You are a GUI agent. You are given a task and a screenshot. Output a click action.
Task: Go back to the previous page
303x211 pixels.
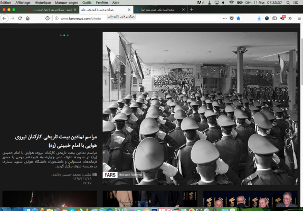click(x=4, y=18)
